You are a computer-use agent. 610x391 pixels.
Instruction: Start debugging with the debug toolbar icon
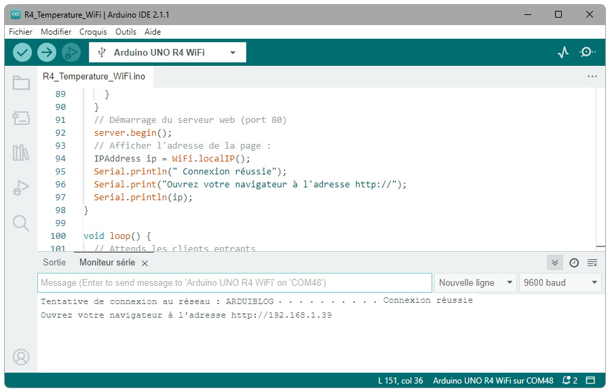point(71,52)
